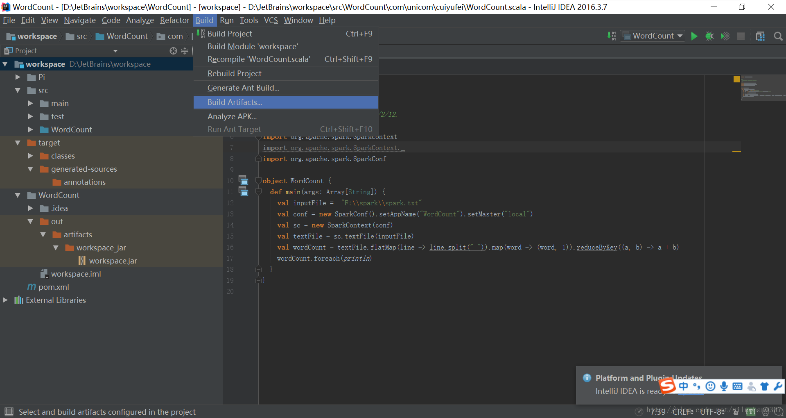The height and width of the screenshot is (418, 786).
Task: Click the info icon in the Platform and Plugin Updates notification
Action: [587, 378]
